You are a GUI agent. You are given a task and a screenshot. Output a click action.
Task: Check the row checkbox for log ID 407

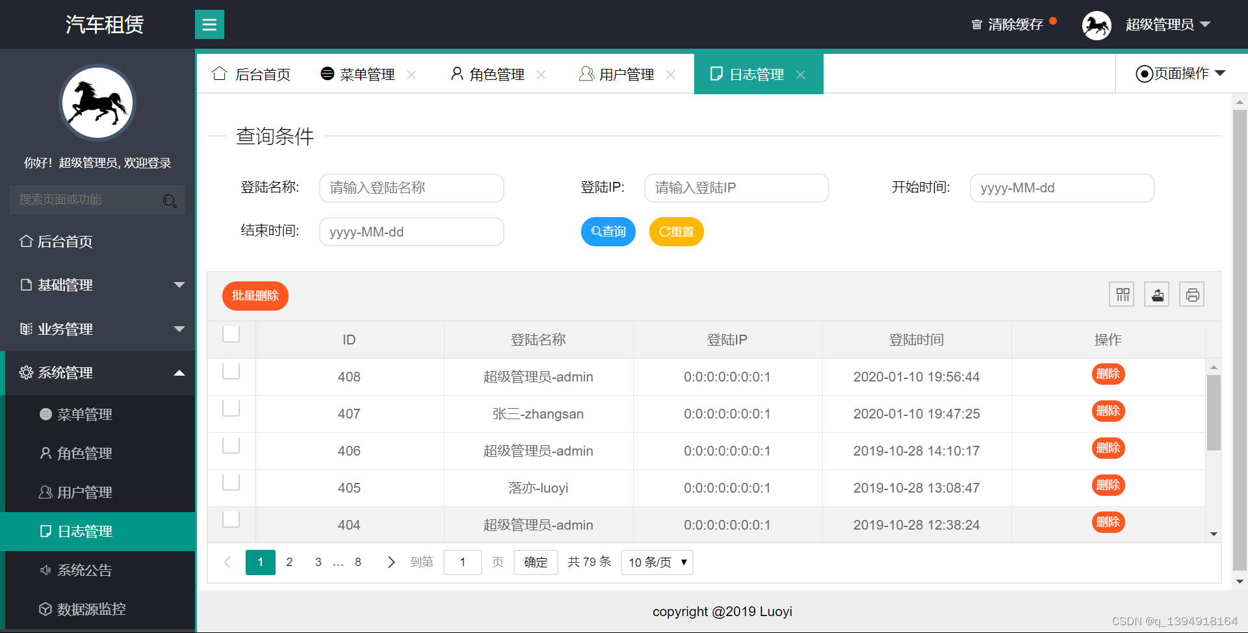231,408
